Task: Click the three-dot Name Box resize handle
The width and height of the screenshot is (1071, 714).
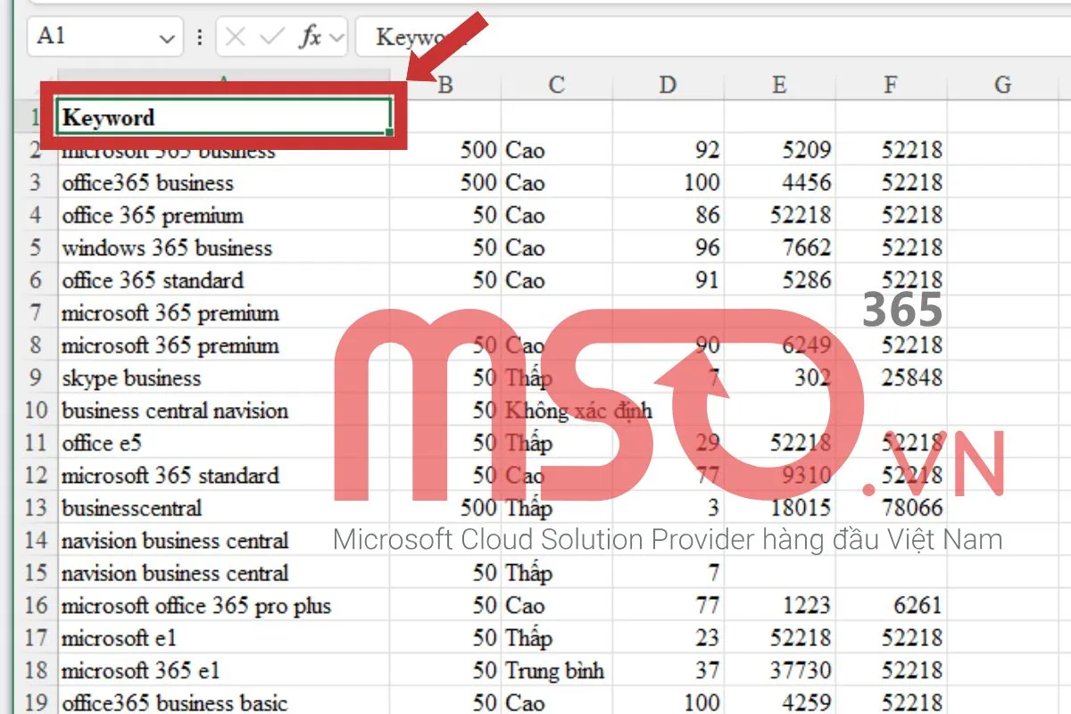Action: coord(199,37)
